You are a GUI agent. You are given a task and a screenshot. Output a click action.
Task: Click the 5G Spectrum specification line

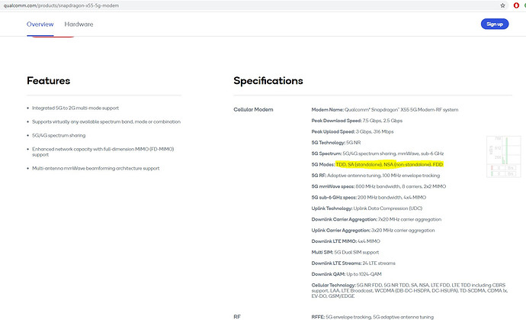[377, 154]
